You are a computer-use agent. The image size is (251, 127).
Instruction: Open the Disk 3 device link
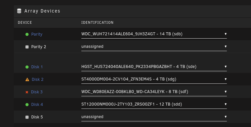(37, 92)
